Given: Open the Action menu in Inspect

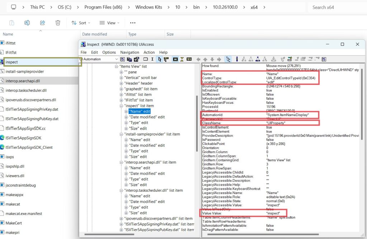Looking at the screenshot, I should point(149,52).
